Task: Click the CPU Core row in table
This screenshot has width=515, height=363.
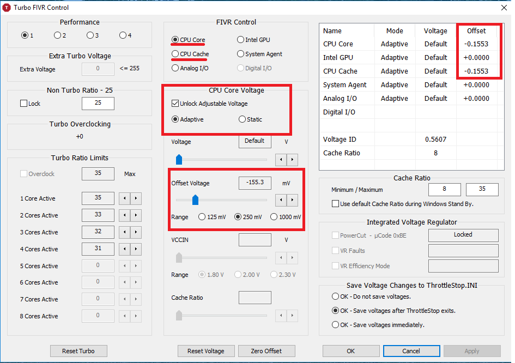Action: pos(411,44)
